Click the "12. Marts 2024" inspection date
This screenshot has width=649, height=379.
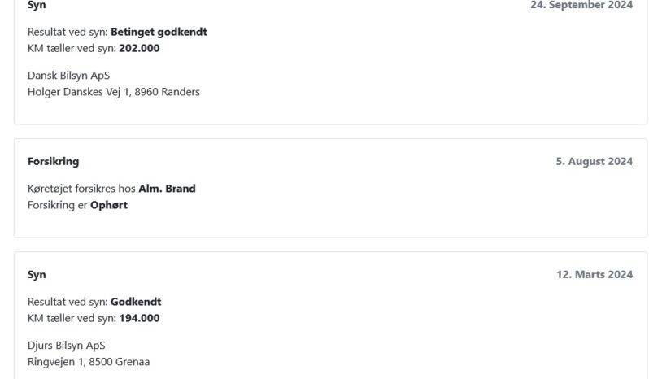(594, 275)
